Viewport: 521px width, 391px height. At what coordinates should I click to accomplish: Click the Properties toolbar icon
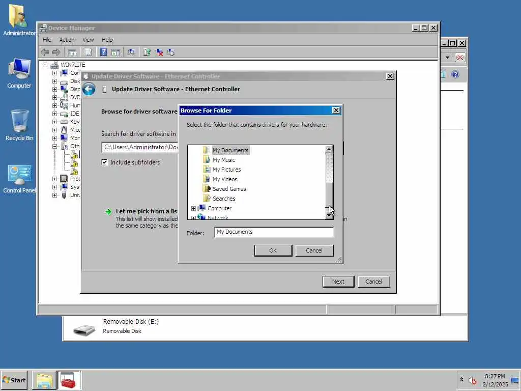pos(88,52)
